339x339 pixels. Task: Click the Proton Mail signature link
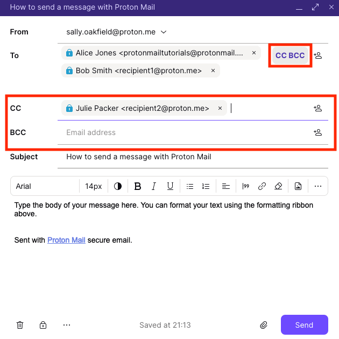tap(66, 240)
